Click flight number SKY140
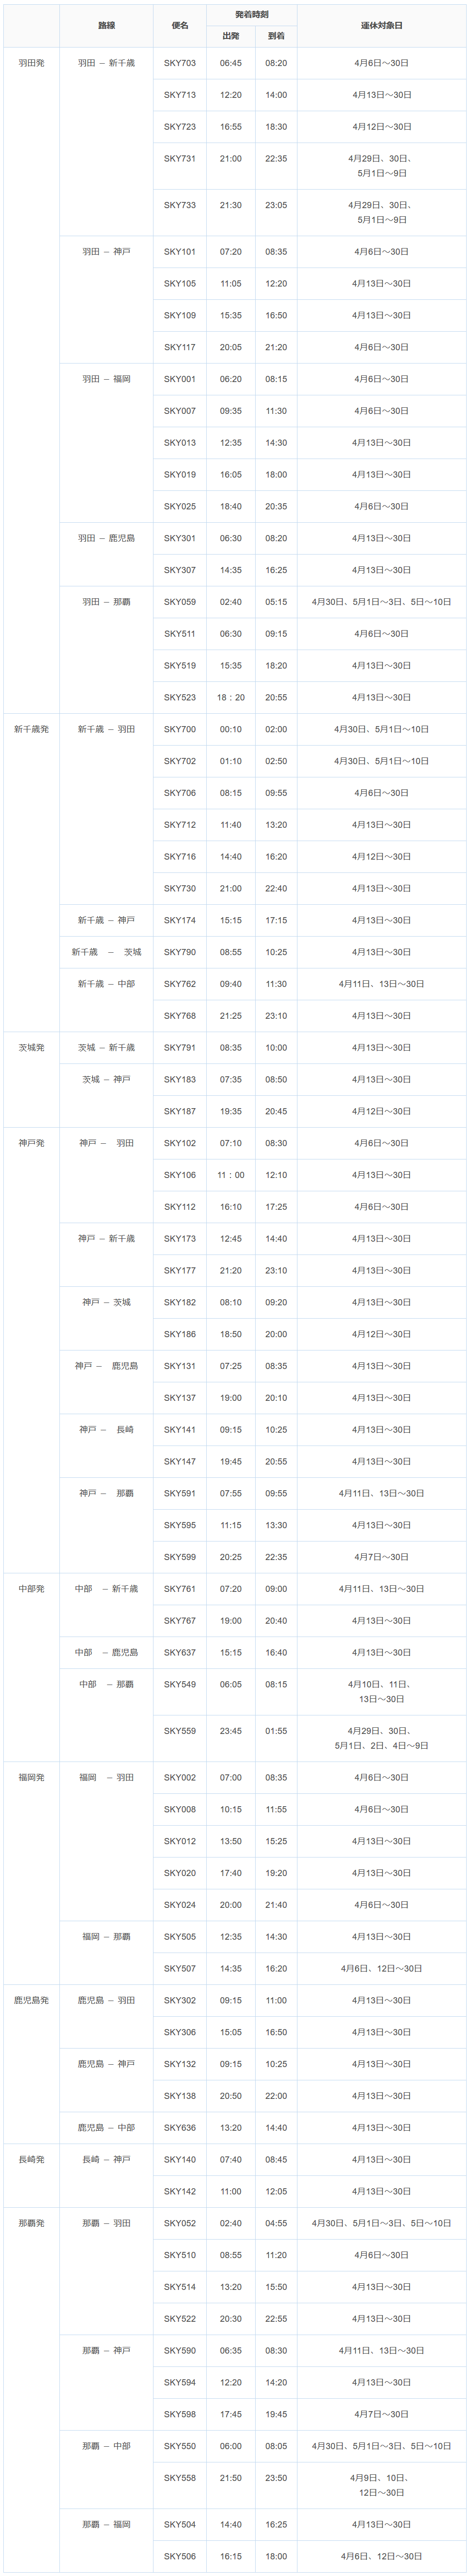Viewport: 469px width, 2576px height. 180,2159
